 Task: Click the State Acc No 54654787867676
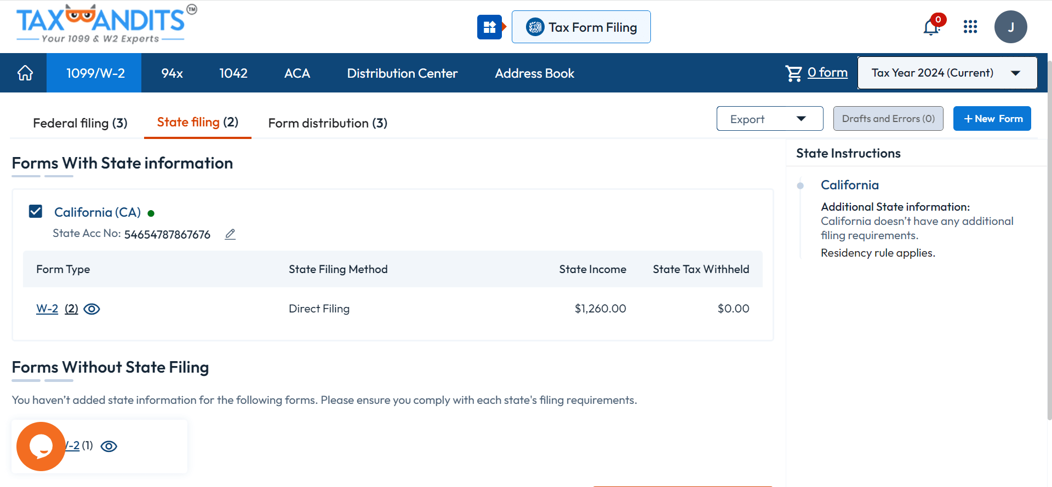click(167, 235)
